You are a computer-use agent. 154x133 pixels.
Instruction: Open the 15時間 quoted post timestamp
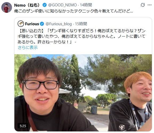81,24
